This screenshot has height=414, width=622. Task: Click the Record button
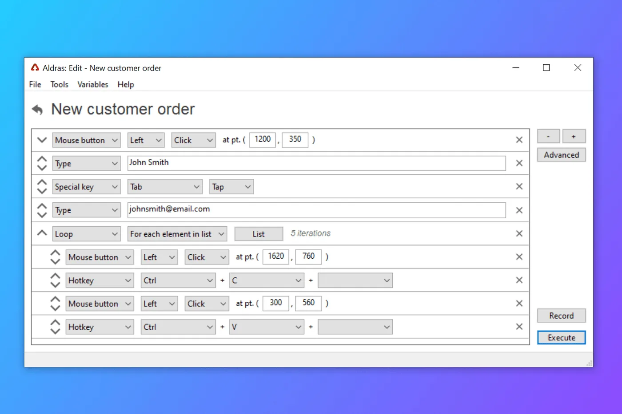561,315
